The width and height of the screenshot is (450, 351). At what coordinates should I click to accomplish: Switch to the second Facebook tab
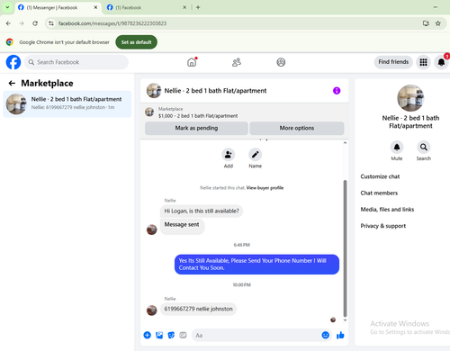click(147, 7)
